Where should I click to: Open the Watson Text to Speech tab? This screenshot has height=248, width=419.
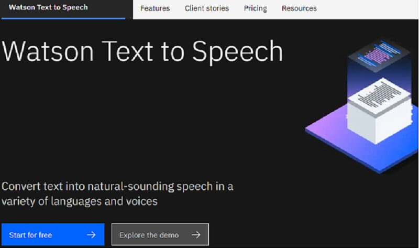(x=48, y=7)
